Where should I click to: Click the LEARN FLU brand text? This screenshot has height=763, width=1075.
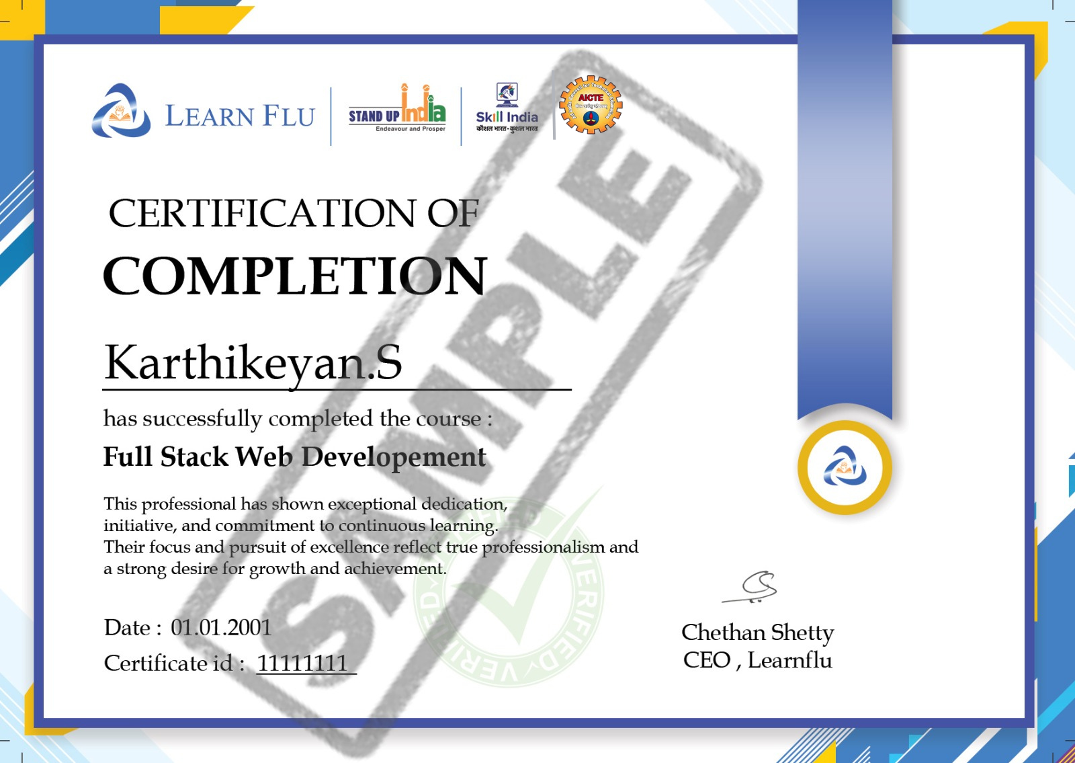click(240, 116)
